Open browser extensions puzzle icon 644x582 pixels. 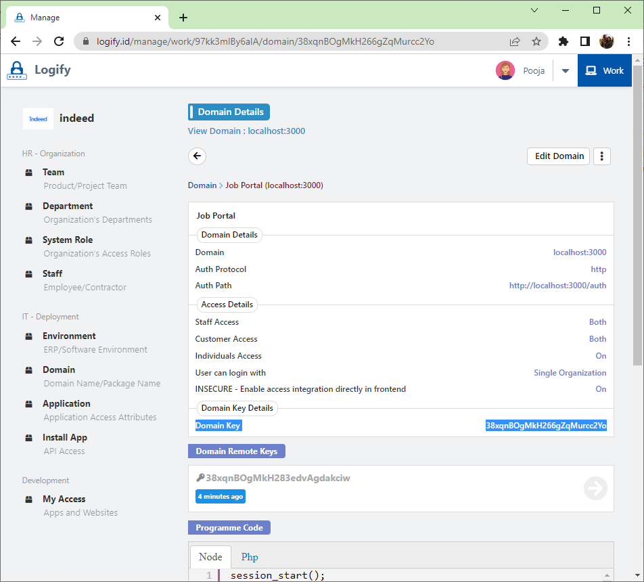point(563,41)
